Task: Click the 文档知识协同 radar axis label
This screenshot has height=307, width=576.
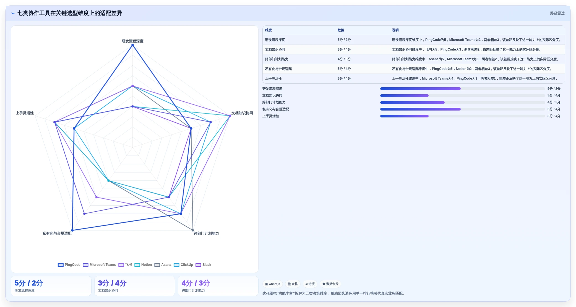Action: tap(242, 113)
